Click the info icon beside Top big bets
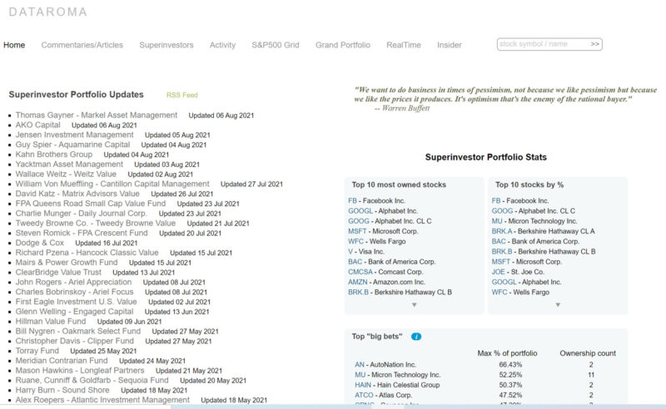This screenshot has height=409, width=666. 416,337
